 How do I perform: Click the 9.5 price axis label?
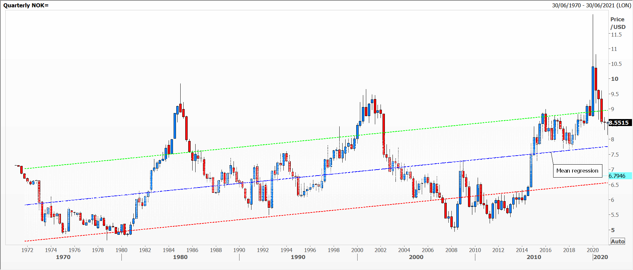point(615,94)
